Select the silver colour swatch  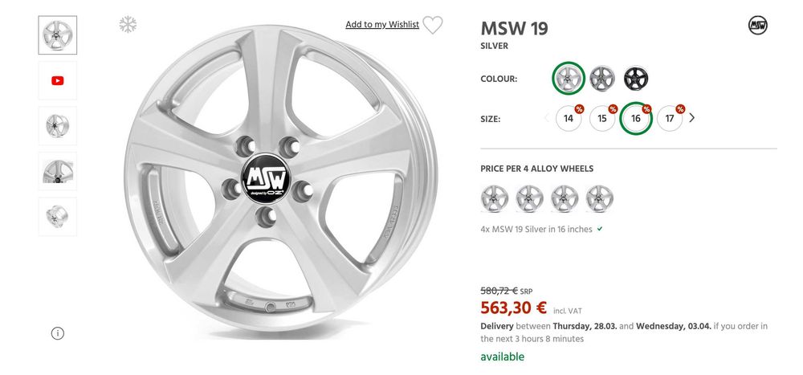(x=569, y=79)
